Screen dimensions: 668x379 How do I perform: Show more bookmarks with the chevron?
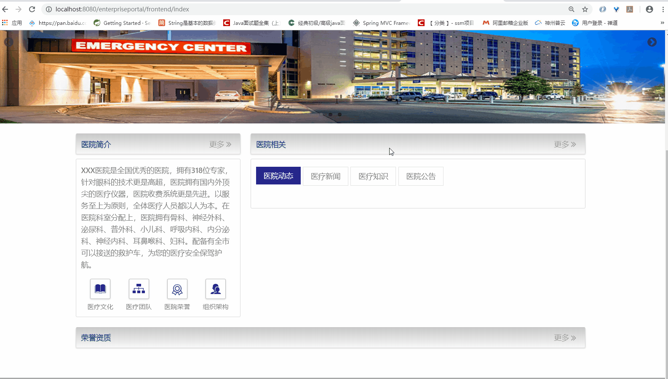pyautogui.click(x=662, y=23)
